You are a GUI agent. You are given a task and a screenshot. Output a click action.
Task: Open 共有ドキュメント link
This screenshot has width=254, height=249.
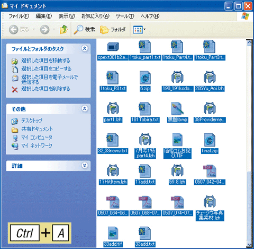point(37,129)
